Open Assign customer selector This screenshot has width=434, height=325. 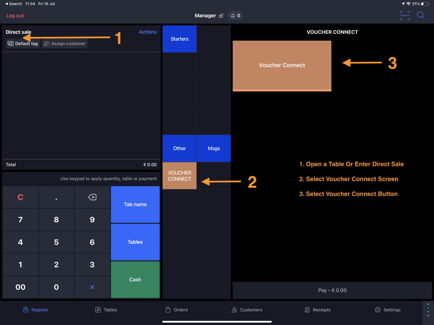[64, 44]
